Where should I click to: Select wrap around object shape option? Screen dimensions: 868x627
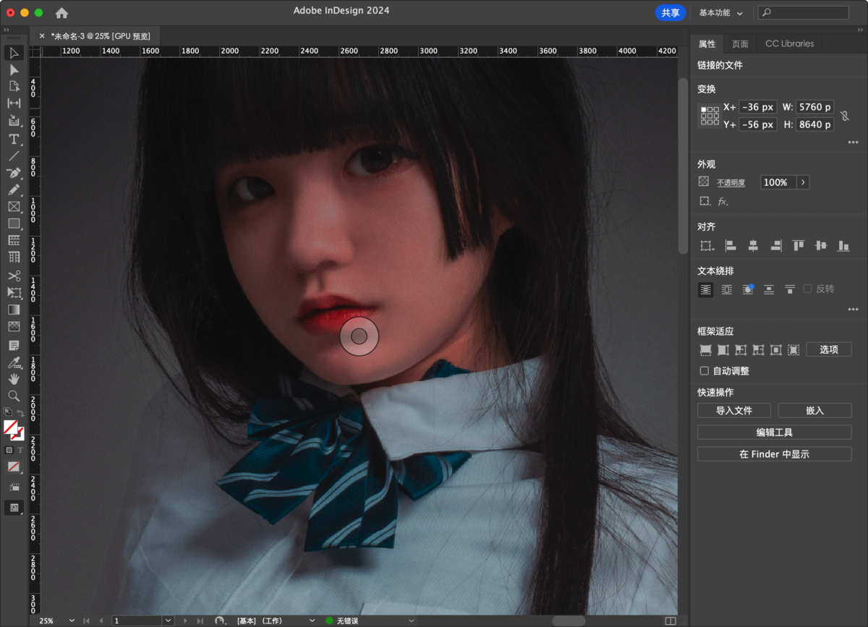coord(748,289)
